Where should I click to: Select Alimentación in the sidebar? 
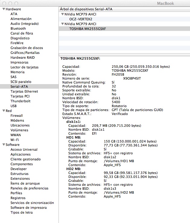21,19
